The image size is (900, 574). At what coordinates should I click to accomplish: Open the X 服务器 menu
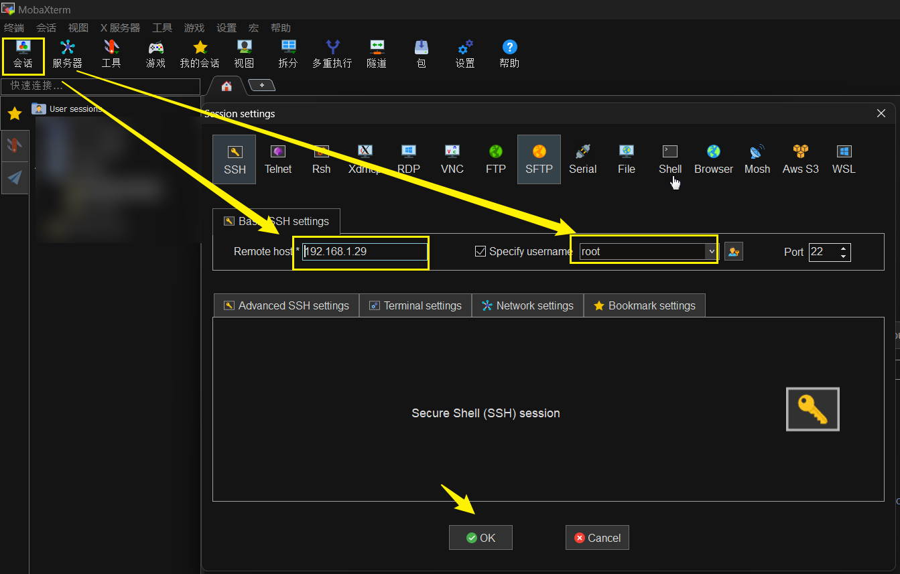121,27
